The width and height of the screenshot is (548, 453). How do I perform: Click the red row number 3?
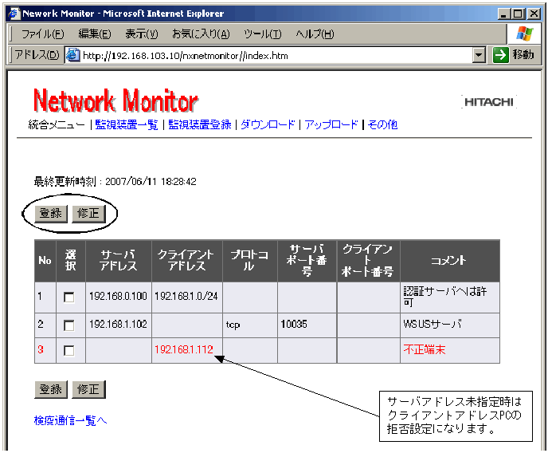pyautogui.click(x=41, y=349)
